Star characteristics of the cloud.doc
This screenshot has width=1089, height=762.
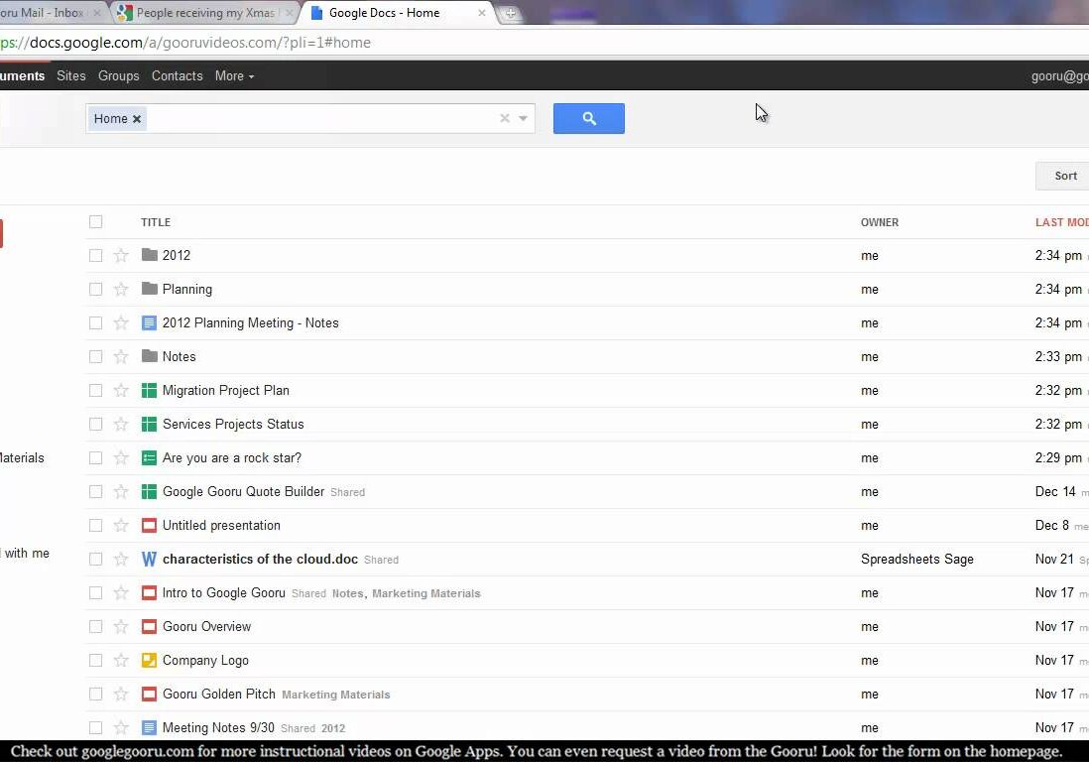pos(121,560)
